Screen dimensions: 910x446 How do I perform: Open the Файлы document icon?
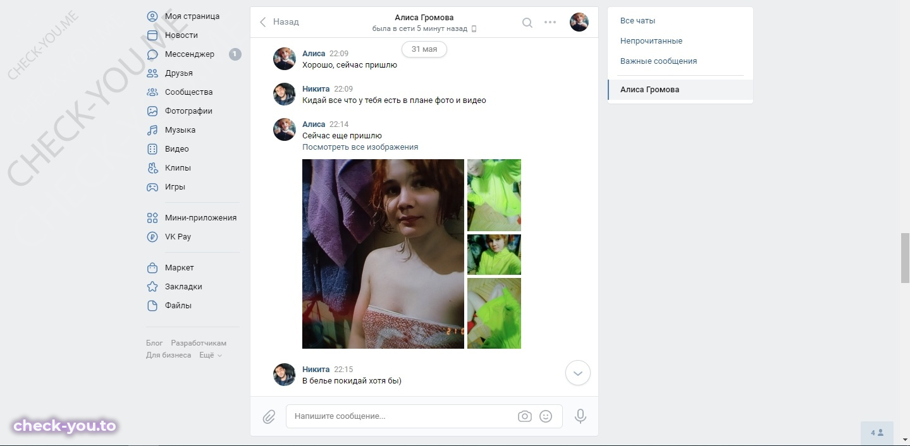pyautogui.click(x=152, y=306)
